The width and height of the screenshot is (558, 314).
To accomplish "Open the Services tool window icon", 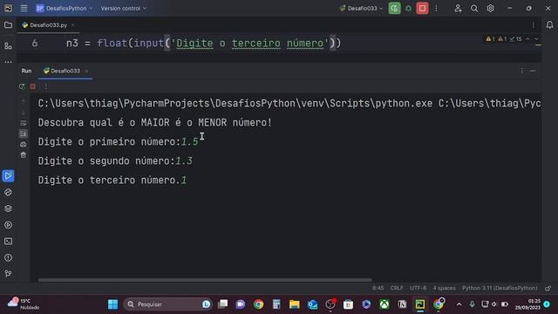I will pyautogui.click(x=8, y=225).
